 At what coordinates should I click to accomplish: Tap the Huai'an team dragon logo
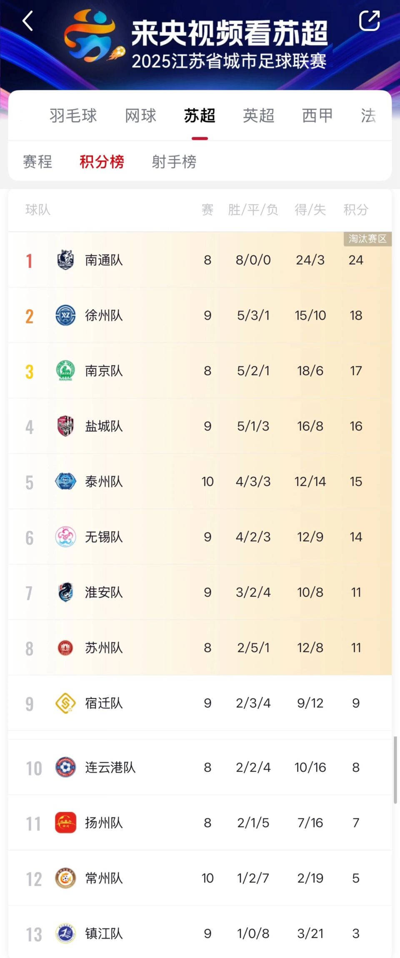pos(65,592)
